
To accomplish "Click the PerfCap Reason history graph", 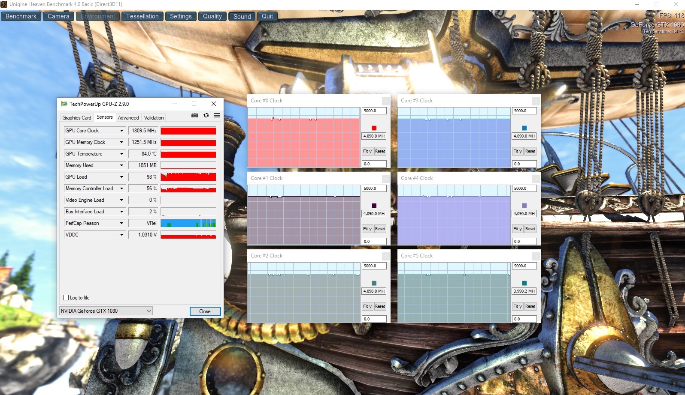I will (188, 223).
